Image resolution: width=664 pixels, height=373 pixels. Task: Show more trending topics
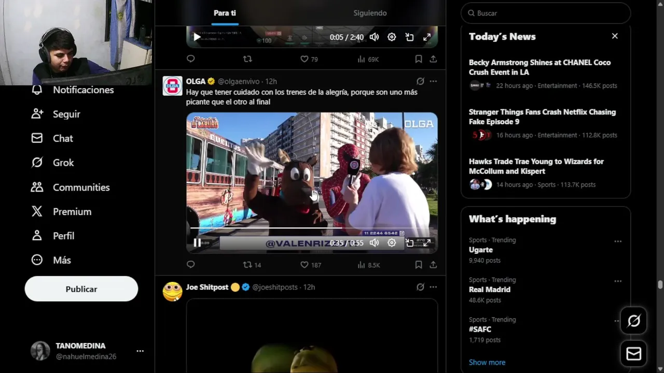coord(487,363)
